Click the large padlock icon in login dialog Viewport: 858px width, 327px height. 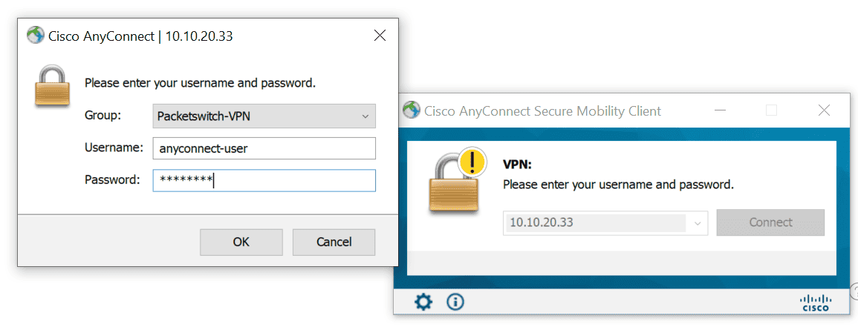tap(53, 85)
